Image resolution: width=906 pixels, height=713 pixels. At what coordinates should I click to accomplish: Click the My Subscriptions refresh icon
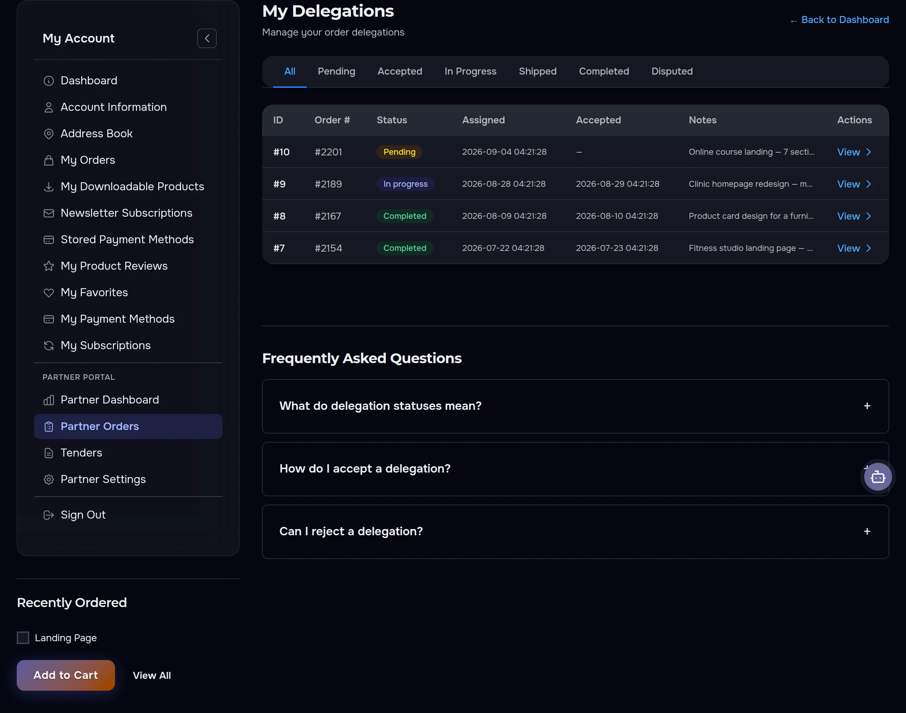(49, 346)
